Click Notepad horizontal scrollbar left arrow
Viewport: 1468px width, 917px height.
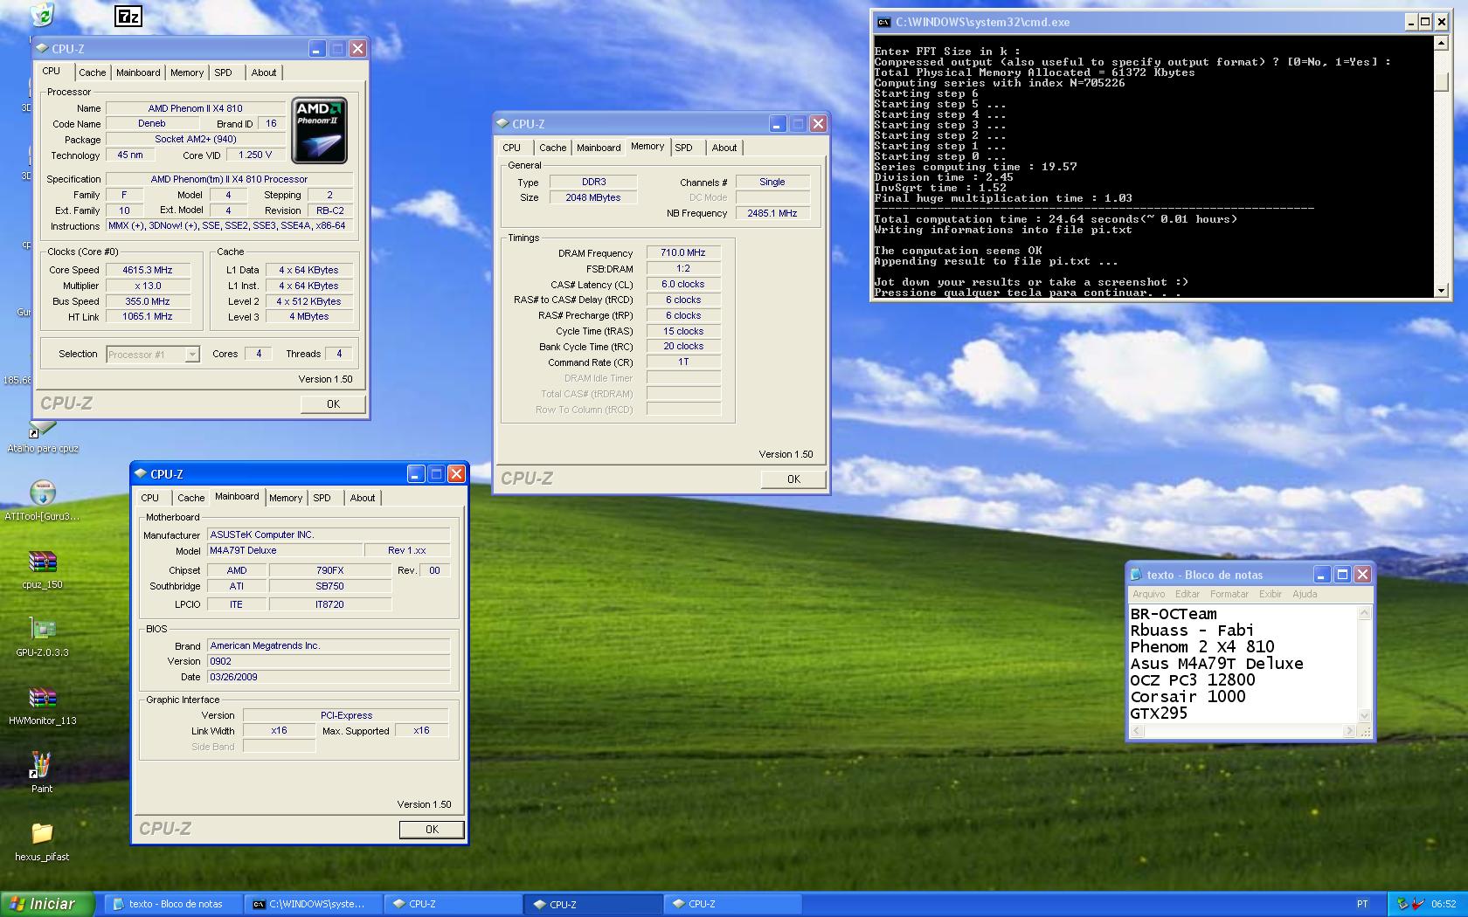(x=1137, y=731)
